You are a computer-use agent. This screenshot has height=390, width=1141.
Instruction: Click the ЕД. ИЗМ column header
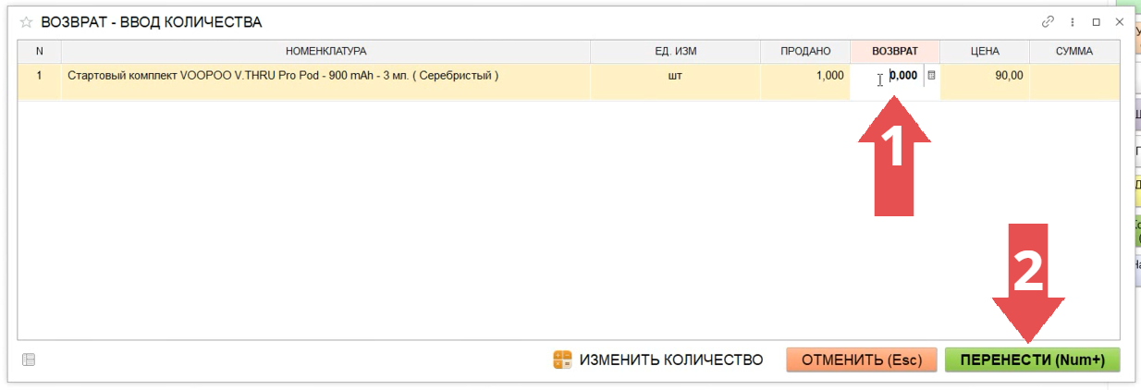pos(674,52)
